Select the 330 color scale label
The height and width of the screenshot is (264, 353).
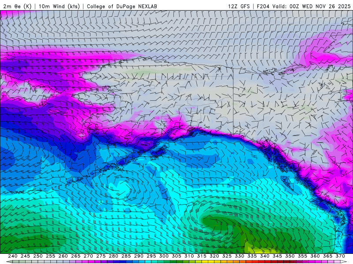pos(240,256)
